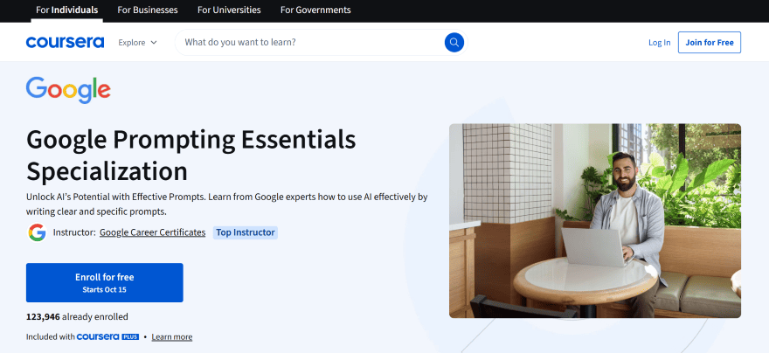Click the course hero photo of man with laptop
Viewport: 769px width, 353px height.
(595, 220)
